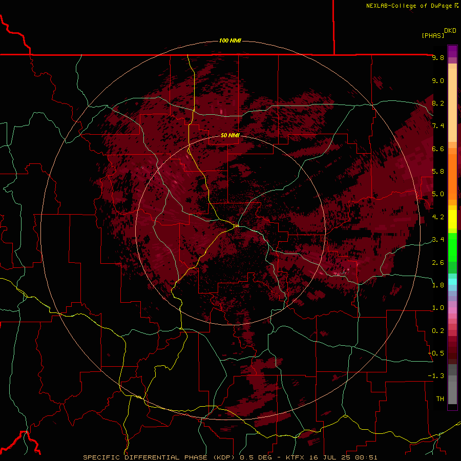Click the 50 NMI range ring label

[230, 135]
